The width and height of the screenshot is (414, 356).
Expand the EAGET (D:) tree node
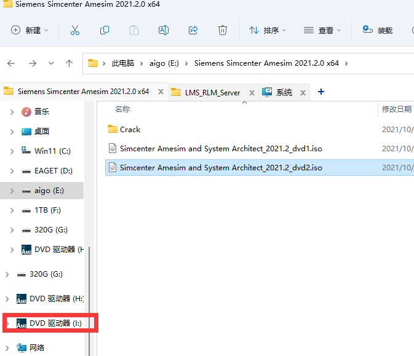(12, 171)
